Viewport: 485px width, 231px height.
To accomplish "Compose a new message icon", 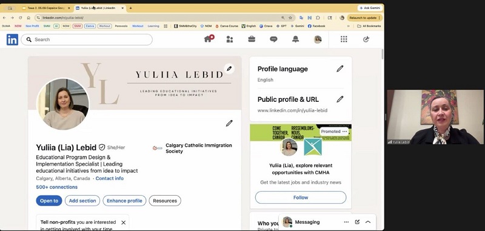I will pos(357,222).
